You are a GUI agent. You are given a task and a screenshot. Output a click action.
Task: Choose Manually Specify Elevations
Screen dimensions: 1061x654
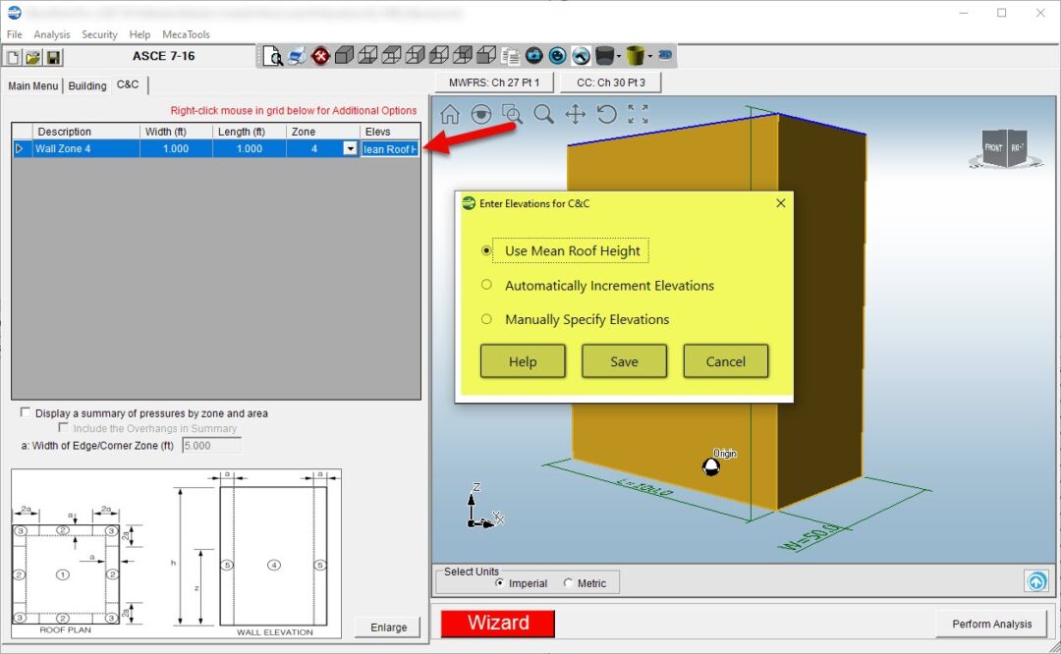486,319
